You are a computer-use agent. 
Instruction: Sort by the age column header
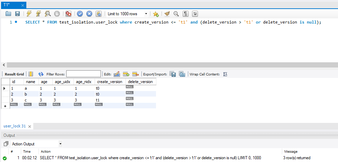pos(45,82)
